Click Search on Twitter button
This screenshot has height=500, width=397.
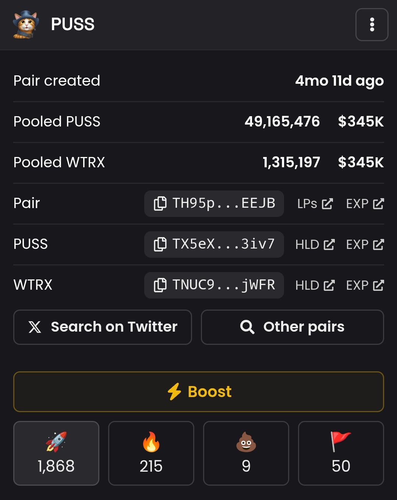pyautogui.click(x=103, y=327)
